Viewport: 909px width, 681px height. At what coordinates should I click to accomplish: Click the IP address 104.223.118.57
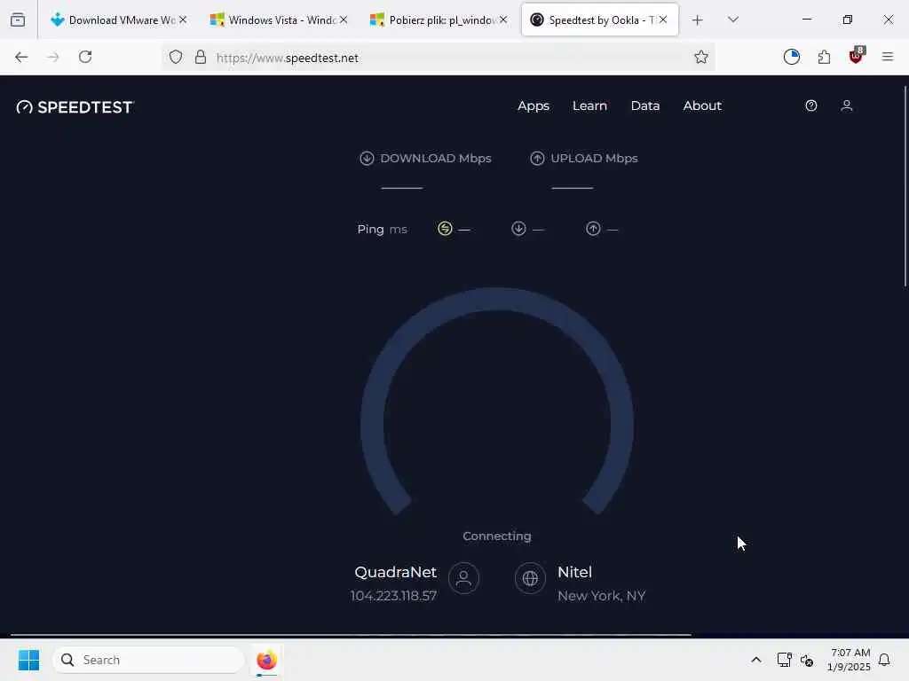pos(393,596)
